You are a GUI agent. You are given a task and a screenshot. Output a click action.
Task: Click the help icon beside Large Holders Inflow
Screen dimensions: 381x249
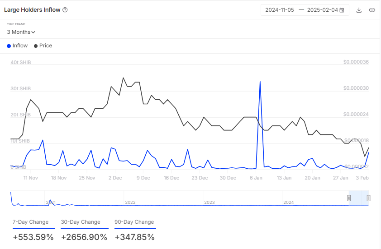click(x=65, y=10)
